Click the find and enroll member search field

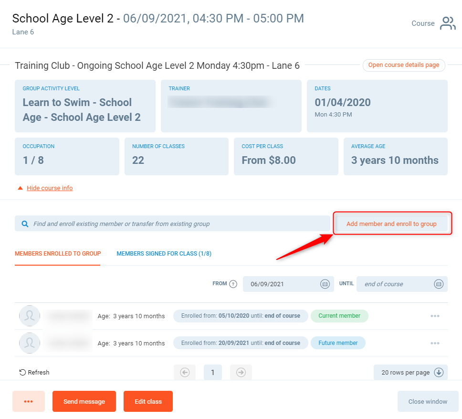coord(177,224)
